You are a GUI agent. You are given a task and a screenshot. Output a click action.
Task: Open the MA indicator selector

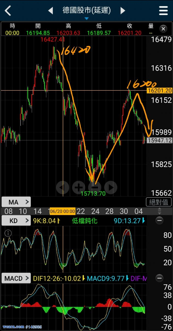coord(16,202)
